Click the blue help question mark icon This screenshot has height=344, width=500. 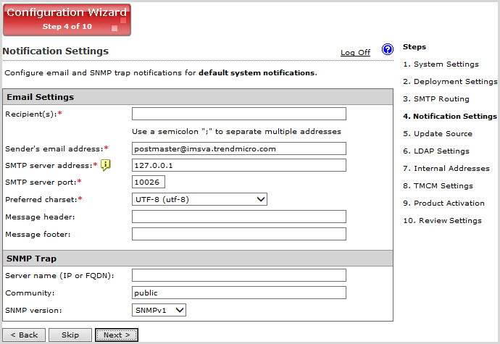(387, 50)
